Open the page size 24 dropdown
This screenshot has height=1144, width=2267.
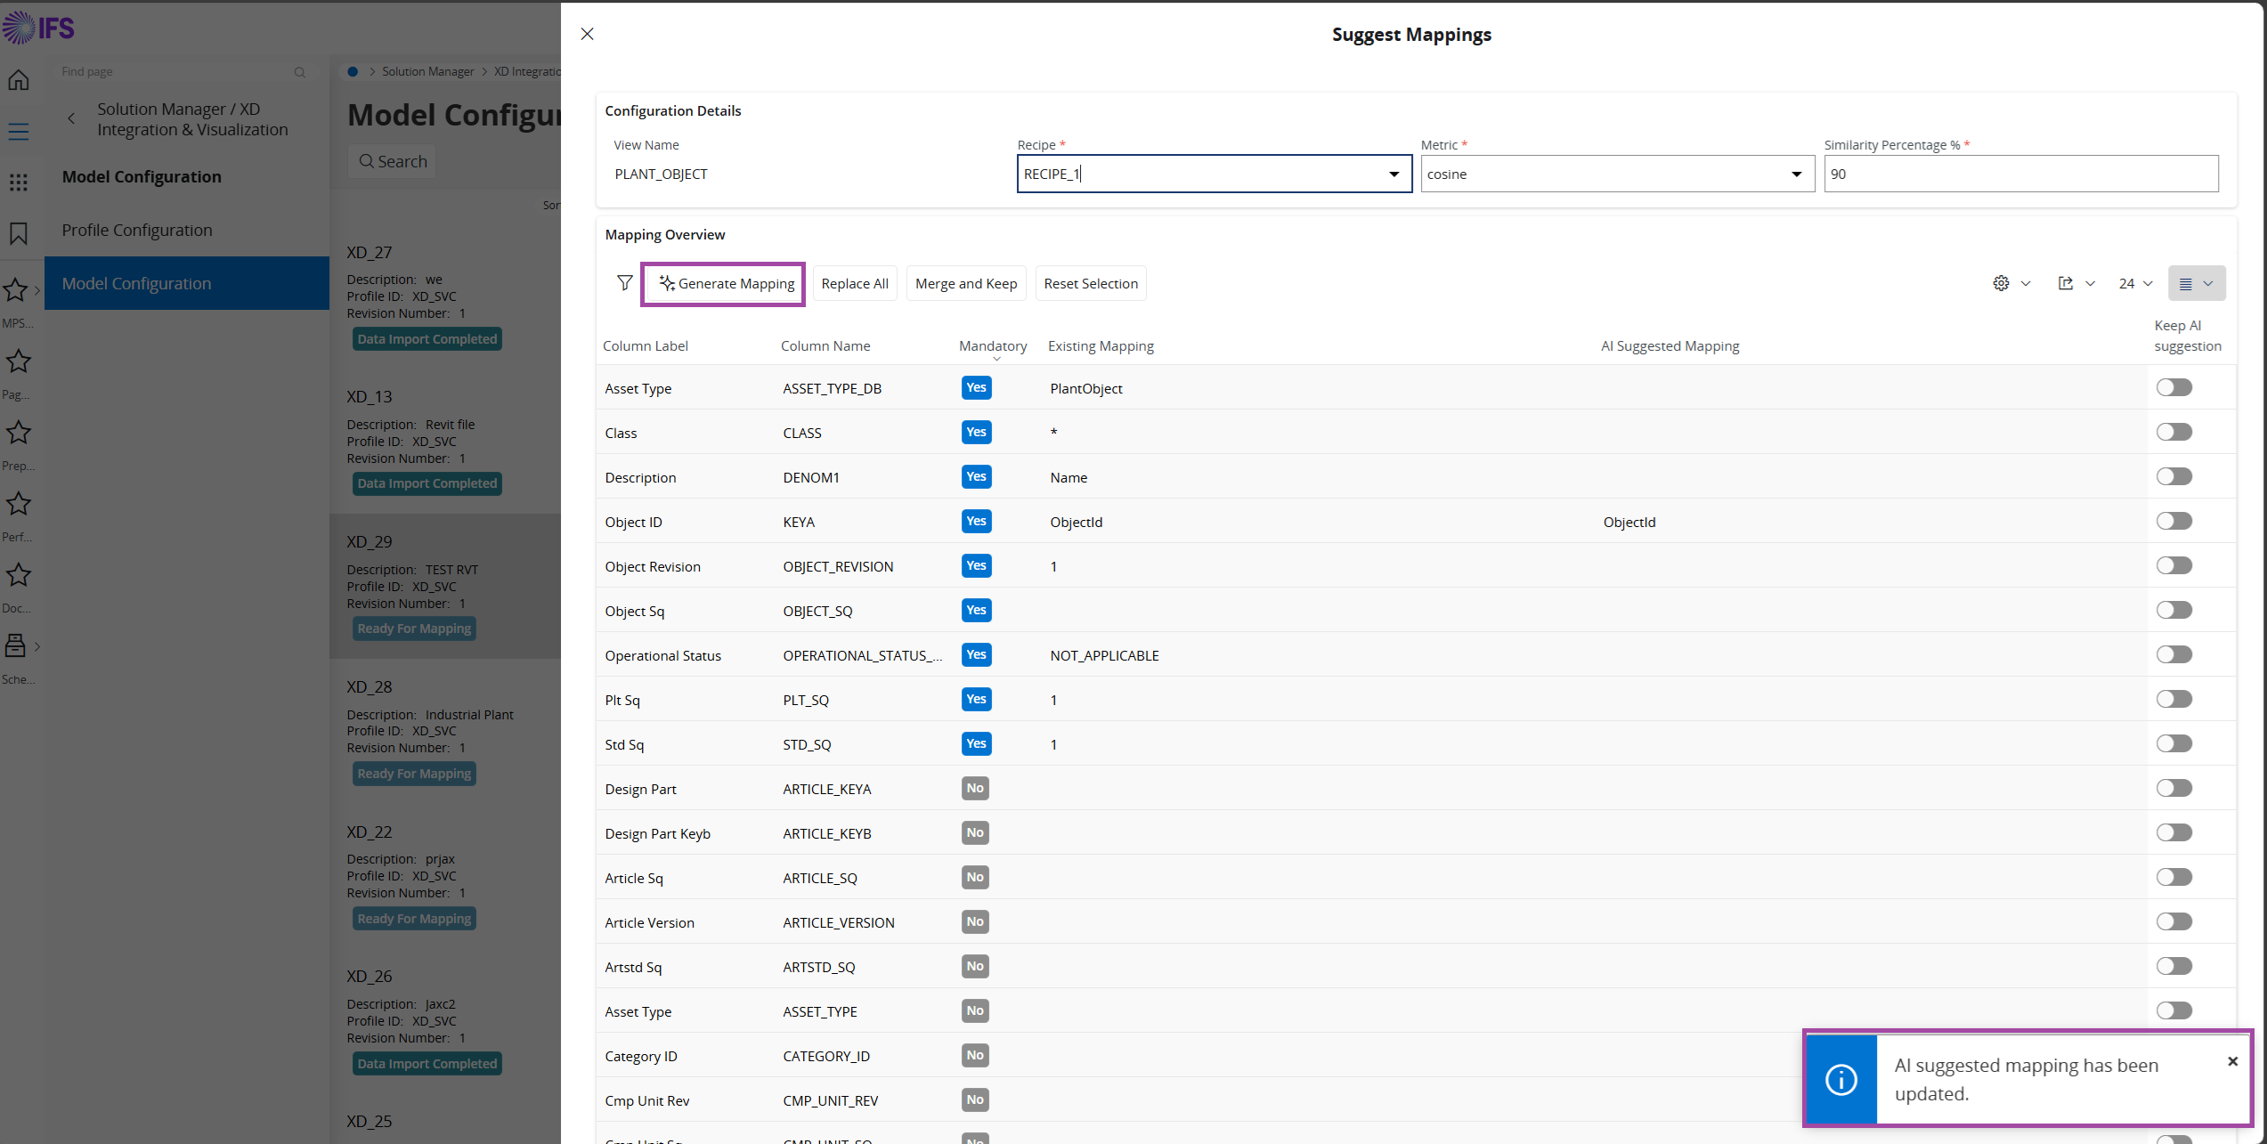(x=2135, y=283)
